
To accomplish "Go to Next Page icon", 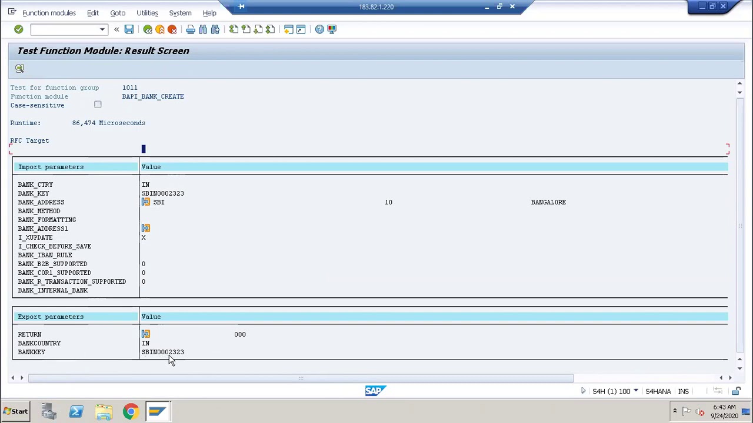I will coord(258,29).
